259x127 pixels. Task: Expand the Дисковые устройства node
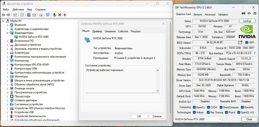(x=7, y=45)
